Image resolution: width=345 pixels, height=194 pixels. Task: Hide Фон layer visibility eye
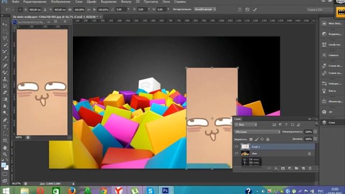(237, 154)
